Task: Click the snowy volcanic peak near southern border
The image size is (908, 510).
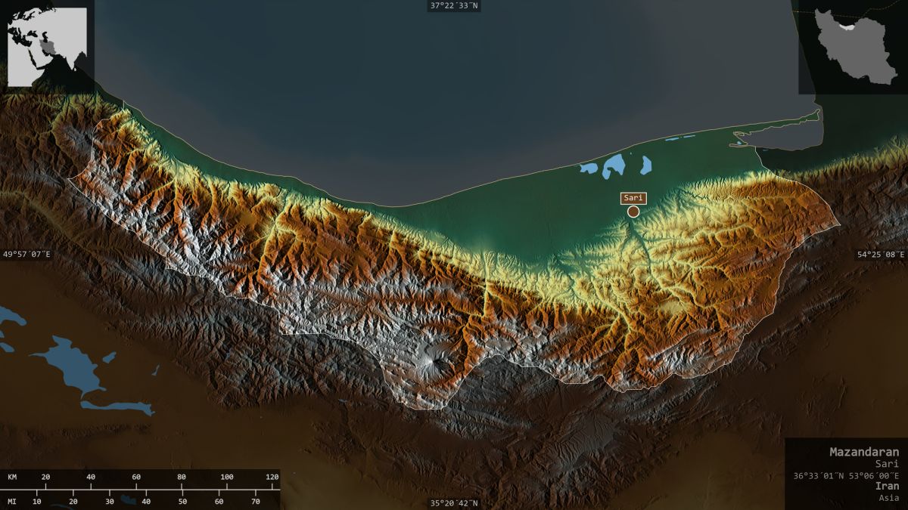Action: tap(434, 361)
